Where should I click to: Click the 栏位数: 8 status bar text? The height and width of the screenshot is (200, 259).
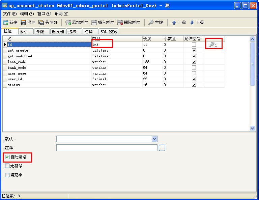point(11,196)
